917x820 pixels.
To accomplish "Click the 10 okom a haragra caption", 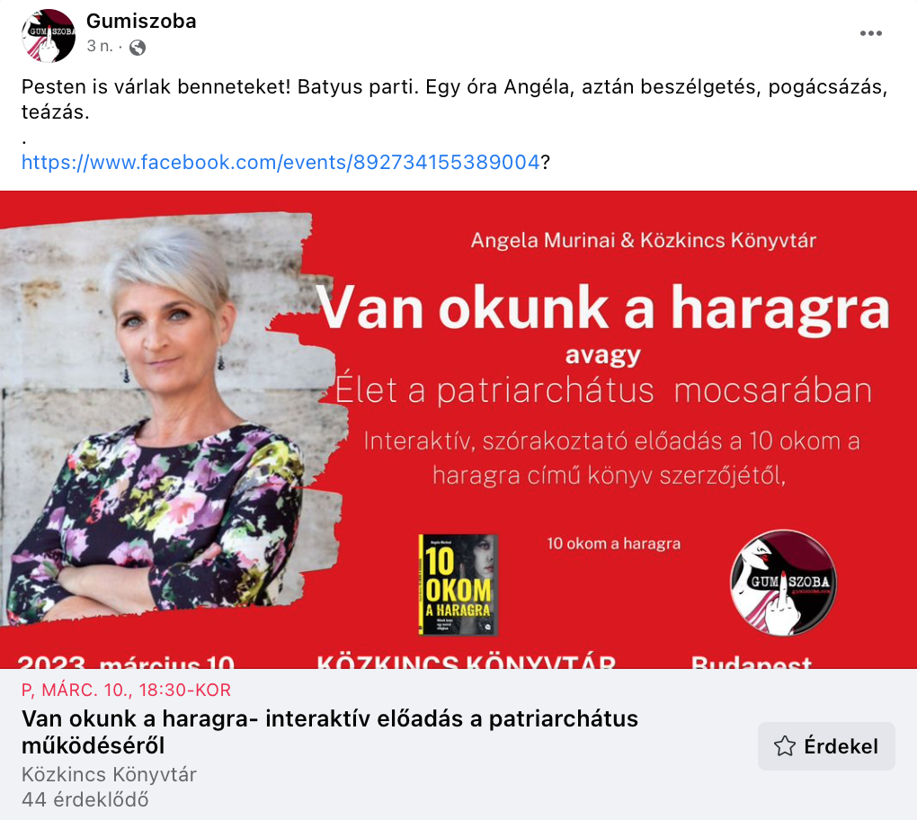I will 613,543.
